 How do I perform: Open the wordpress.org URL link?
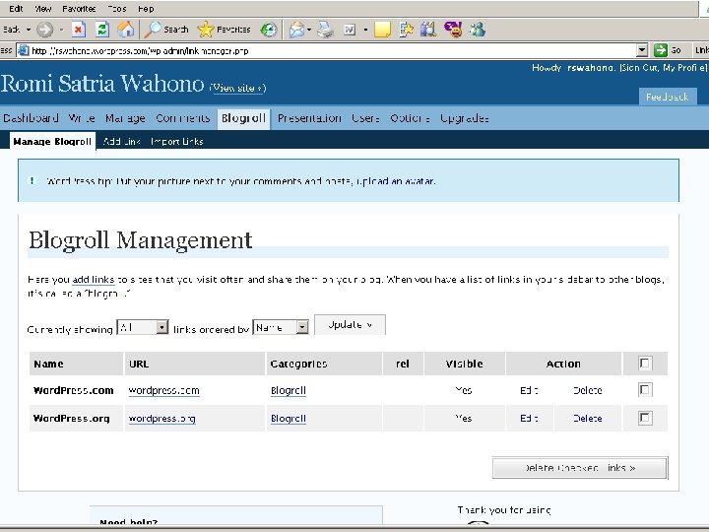(161, 419)
